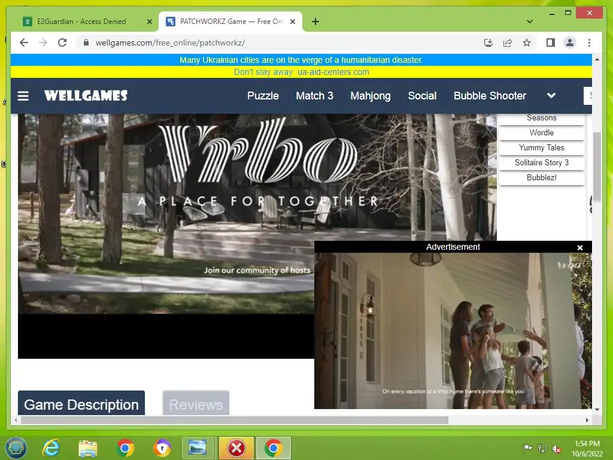Click the scroll up arrow
The image size is (613, 460).
[597, 59]
